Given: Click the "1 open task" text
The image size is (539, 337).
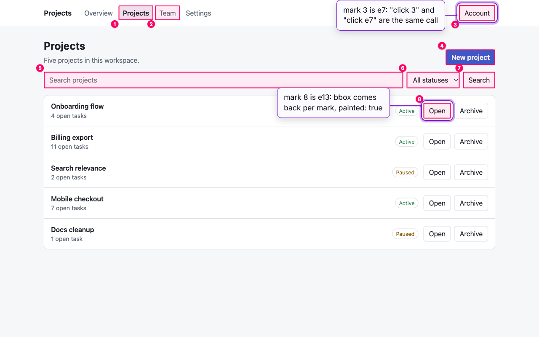Looking at the screenshot, I should (67, 239).
